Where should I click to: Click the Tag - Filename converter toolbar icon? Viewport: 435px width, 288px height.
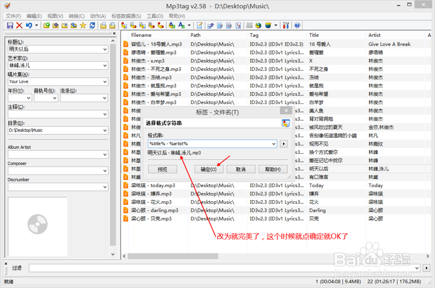(124, 26)
